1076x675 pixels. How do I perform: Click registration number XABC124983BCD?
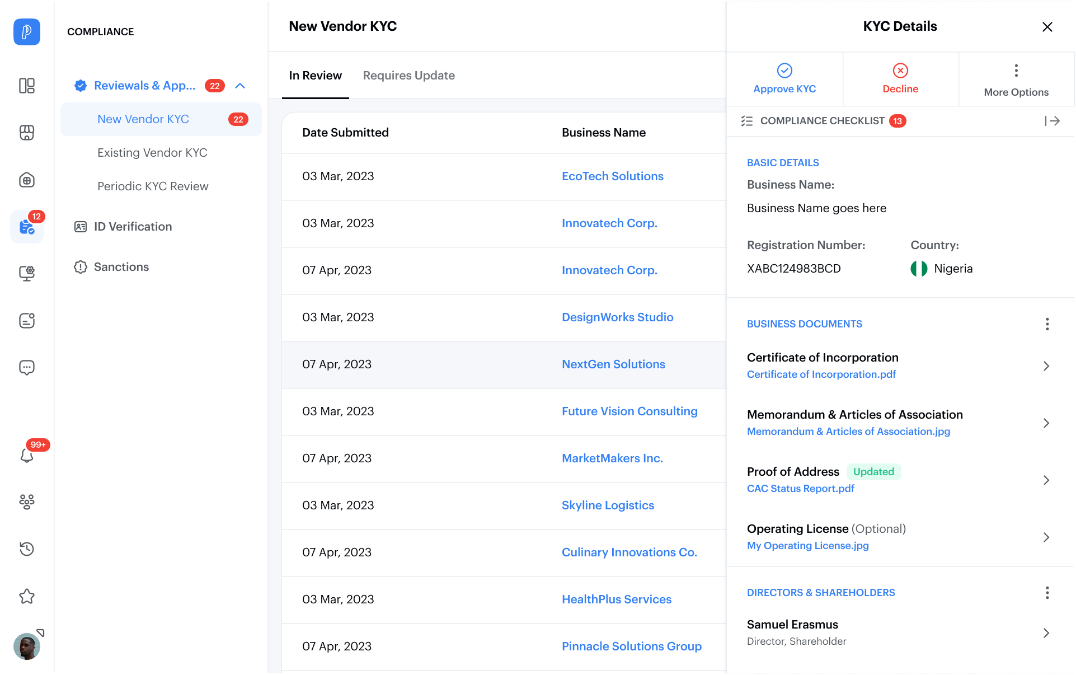point(793,269)
